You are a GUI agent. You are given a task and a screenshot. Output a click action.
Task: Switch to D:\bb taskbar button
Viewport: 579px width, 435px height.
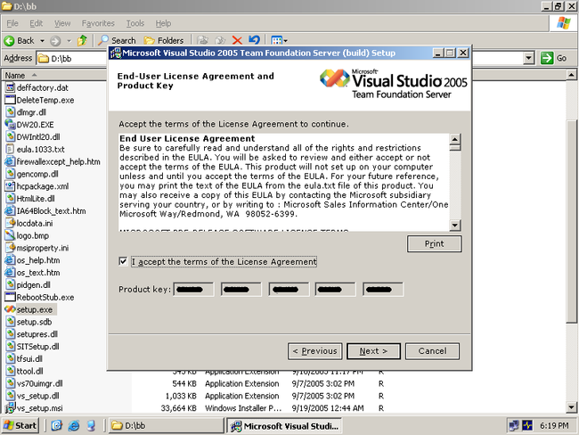(166, 425)
